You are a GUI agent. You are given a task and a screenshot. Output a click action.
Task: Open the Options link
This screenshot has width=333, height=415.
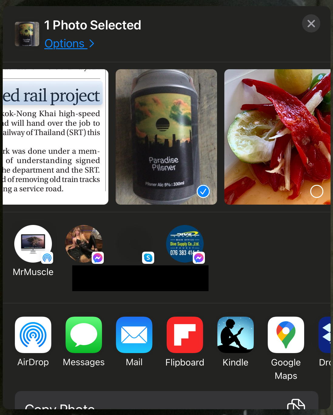pos(69,44)
